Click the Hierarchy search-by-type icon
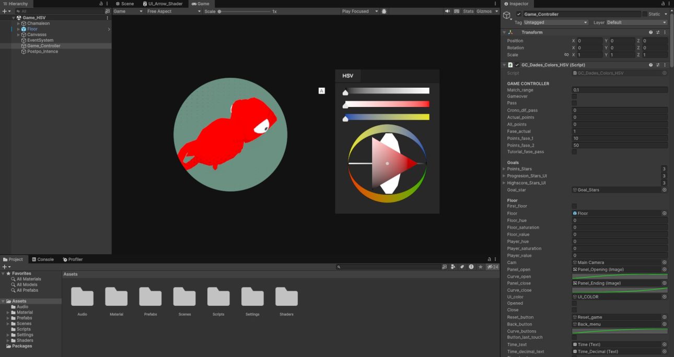This screenshot has height=357, width=674. 107,11
